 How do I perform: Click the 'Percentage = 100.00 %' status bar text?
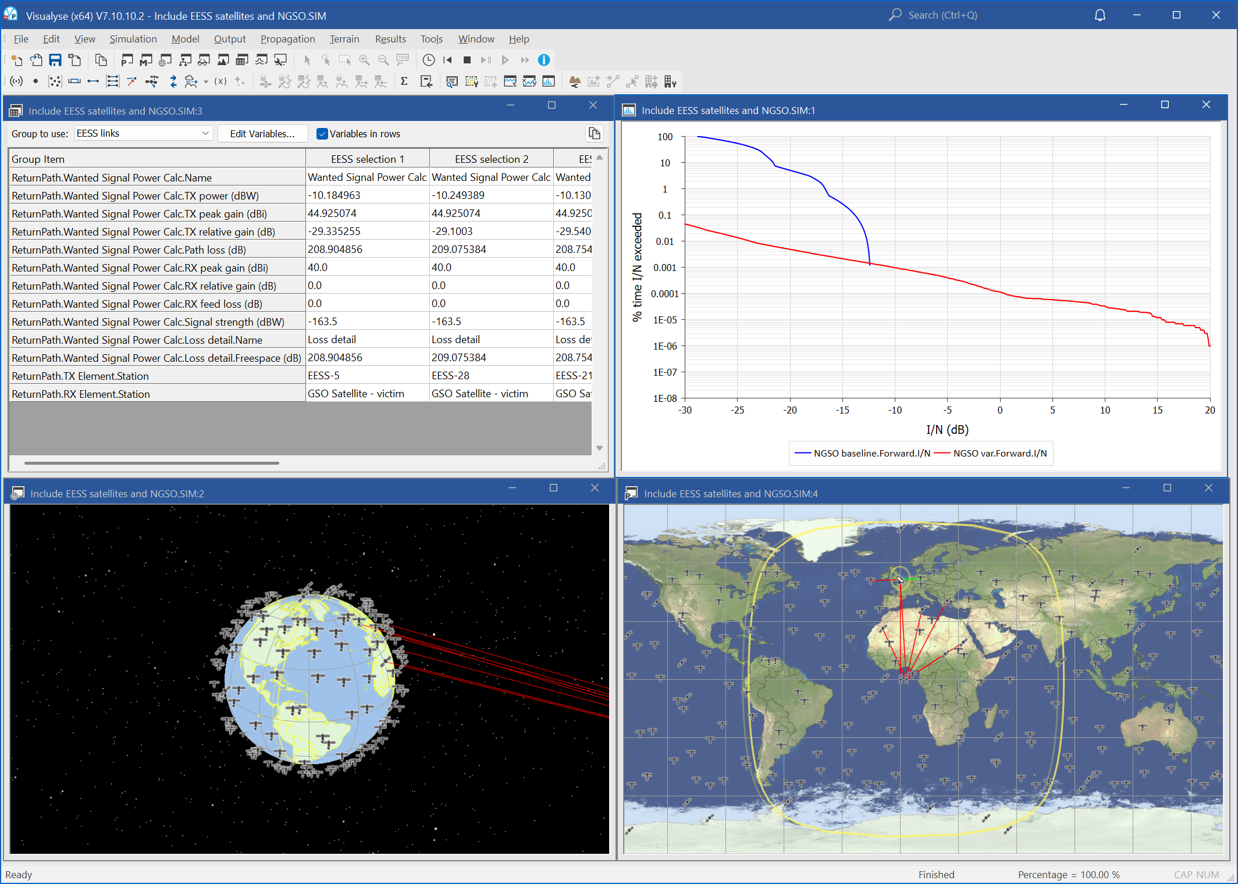tap(1069, 875)
